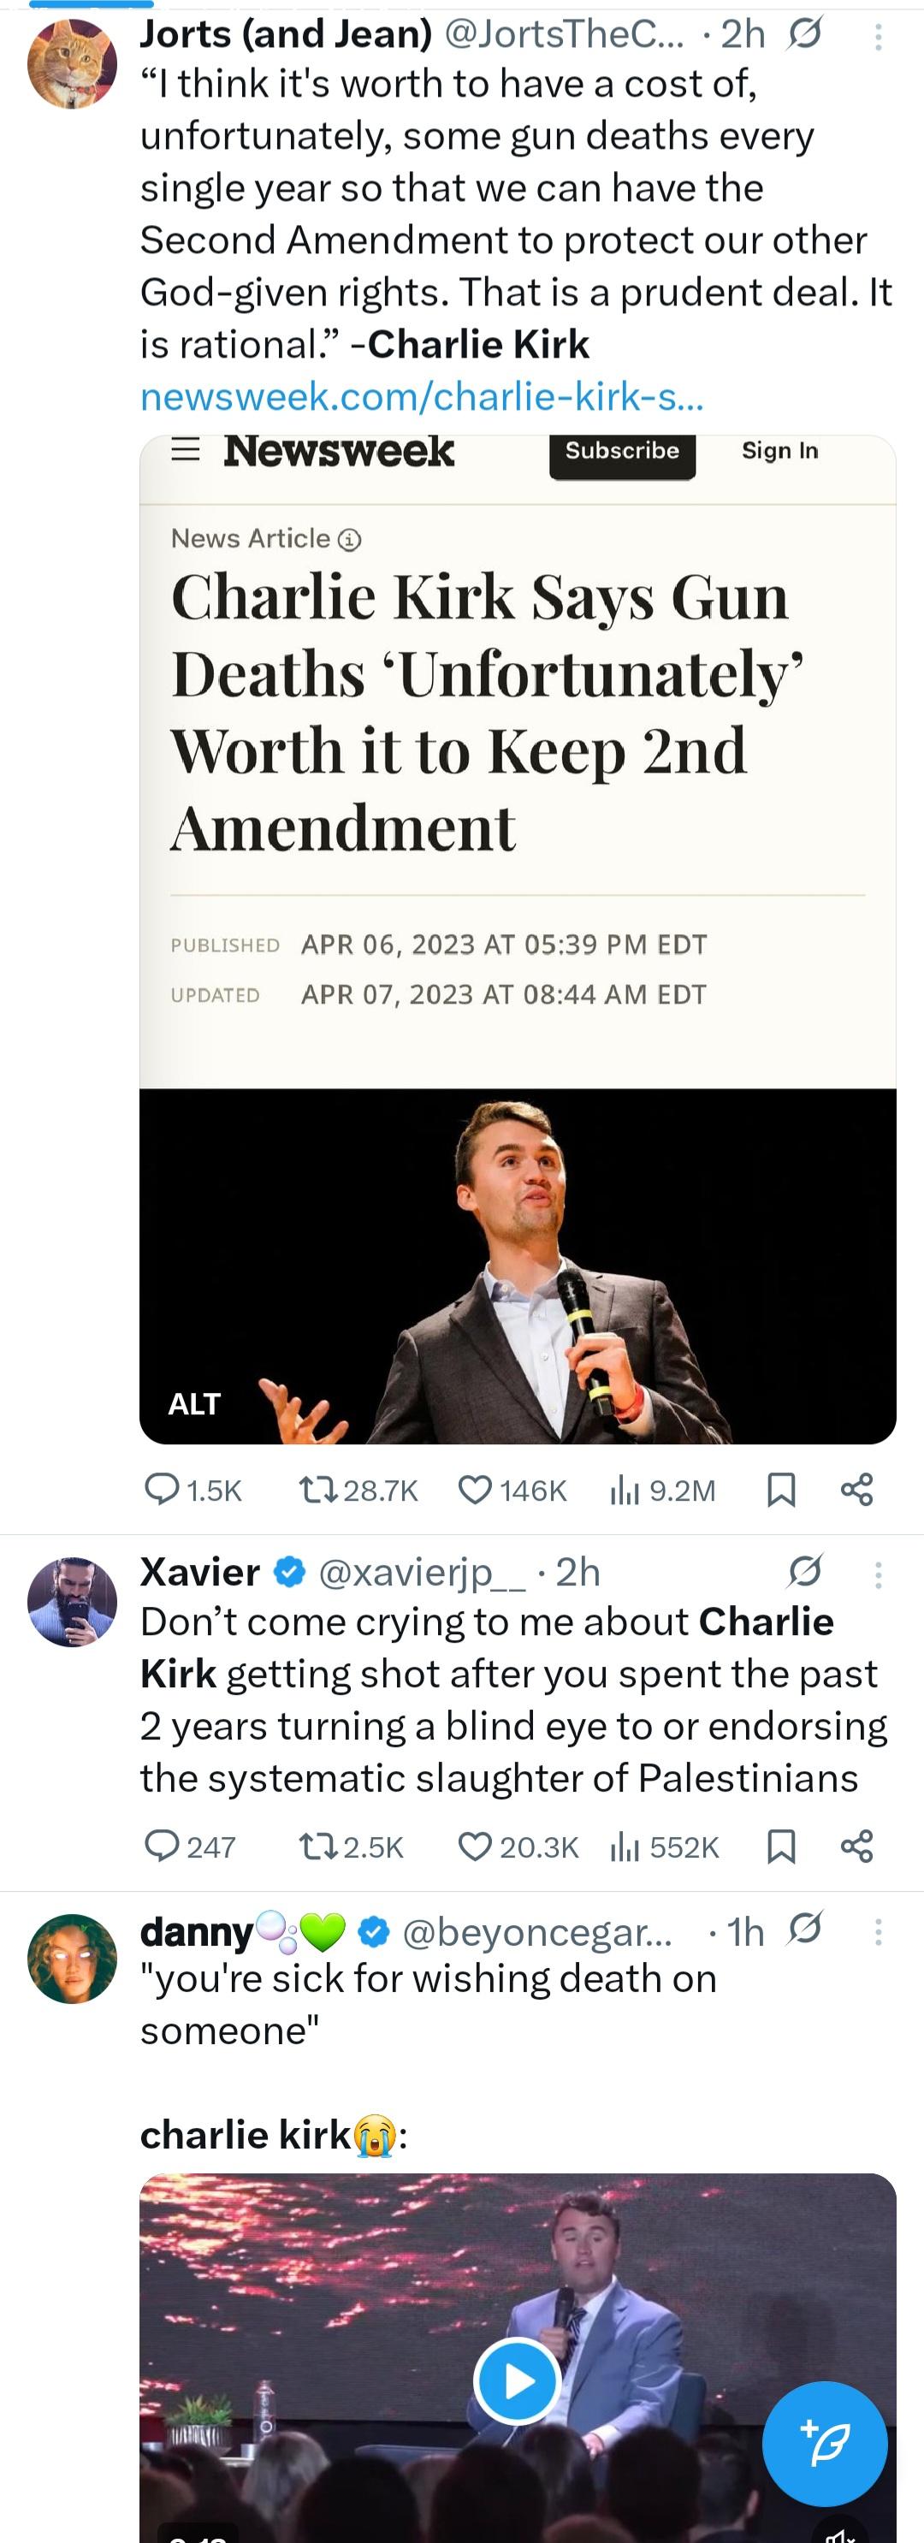924x2543 pixels.
Task: Retweet Xavier's post
Action: pyautogui.click(x=318, y=1846)
